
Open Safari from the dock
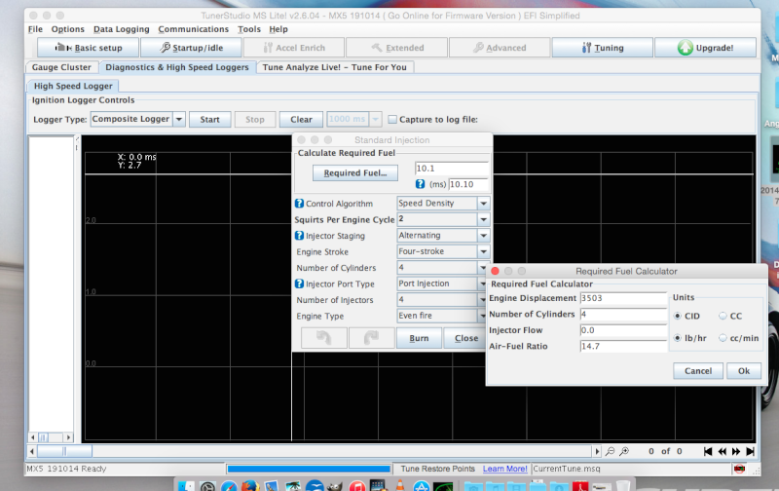pos(230,485)
